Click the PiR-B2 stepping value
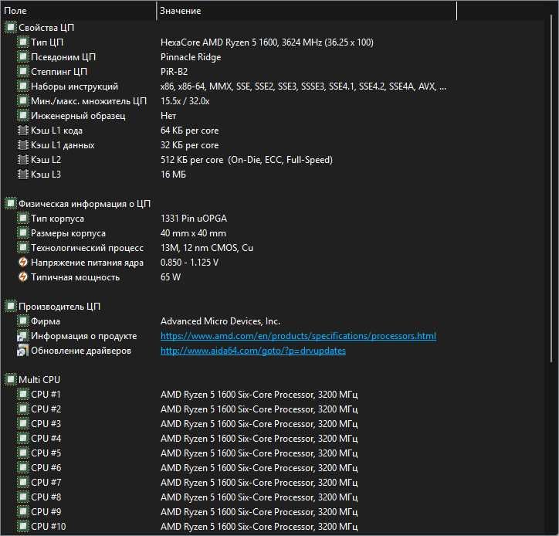This screenshot has width=559, height=536. [x=174, y=71]
